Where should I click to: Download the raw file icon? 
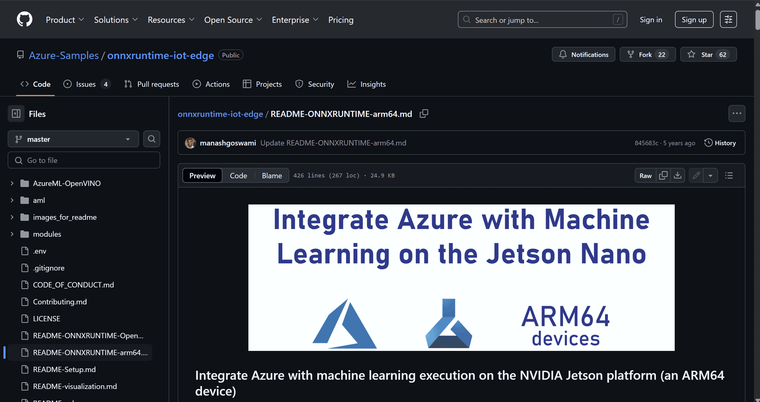point(678,175)
